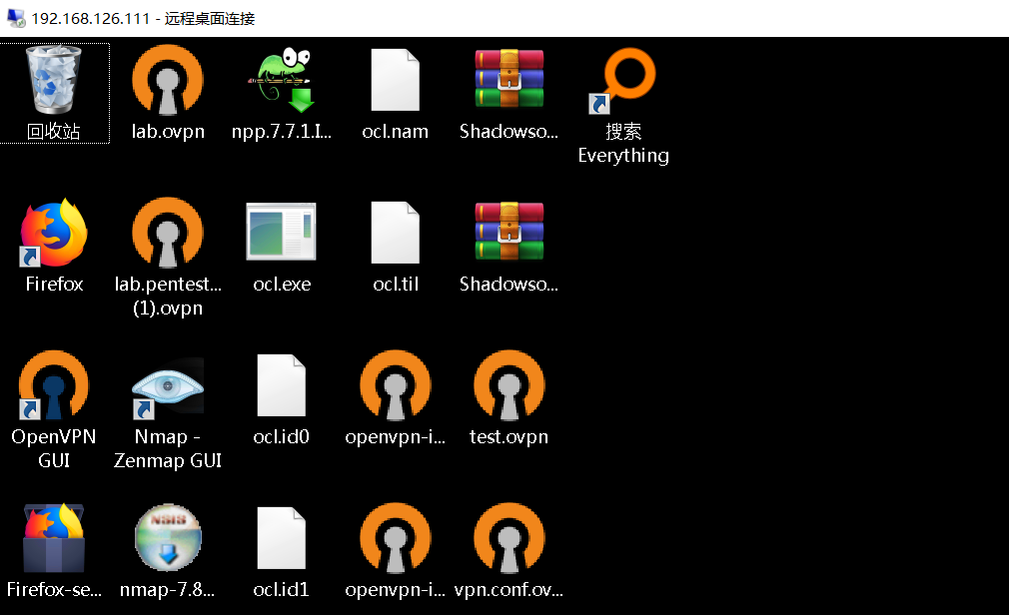
Task: Click the lab.ovpn file icon
Action: 168,81
